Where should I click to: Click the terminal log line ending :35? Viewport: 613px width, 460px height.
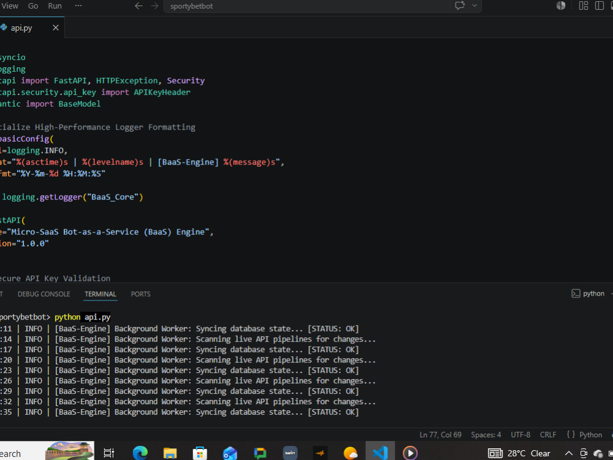click(x=180, y=412)
